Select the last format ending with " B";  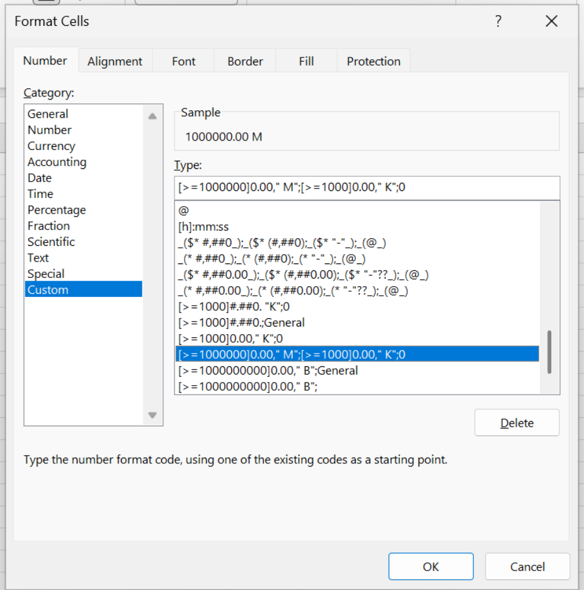point(357,386)
